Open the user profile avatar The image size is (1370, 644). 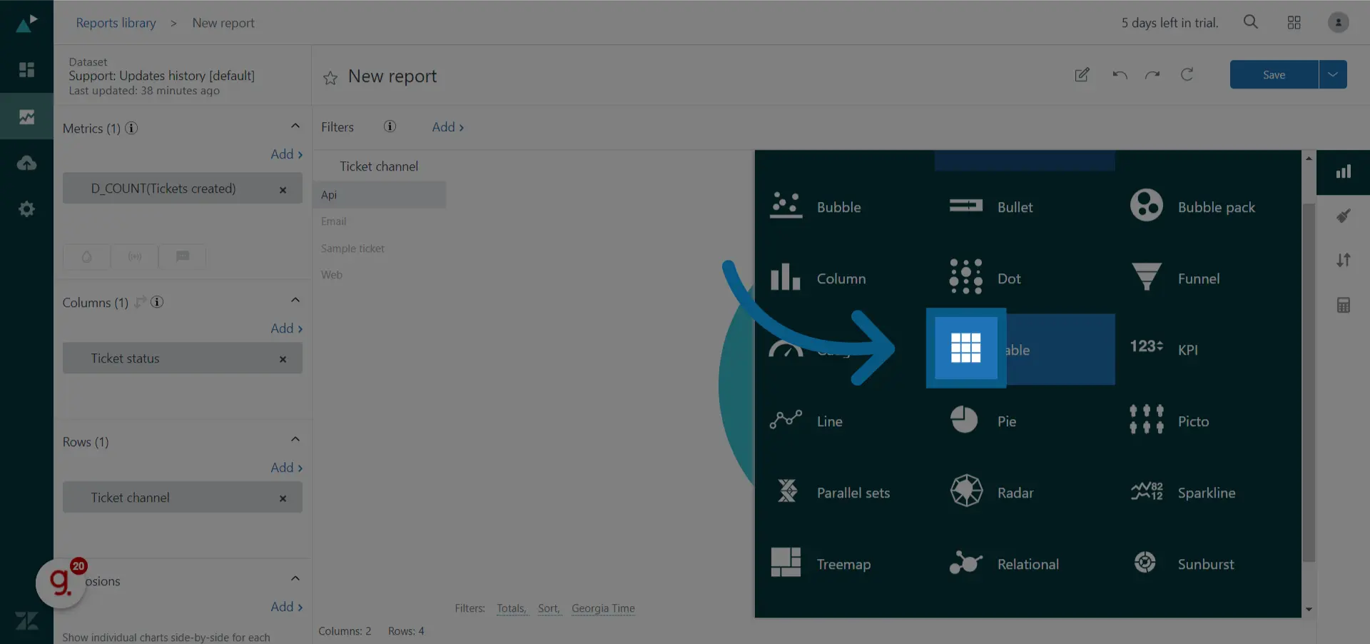[x=1339, y=23]
